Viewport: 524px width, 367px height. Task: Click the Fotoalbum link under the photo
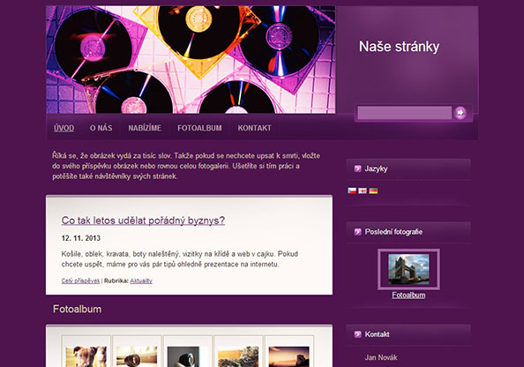tap(408, 296)
